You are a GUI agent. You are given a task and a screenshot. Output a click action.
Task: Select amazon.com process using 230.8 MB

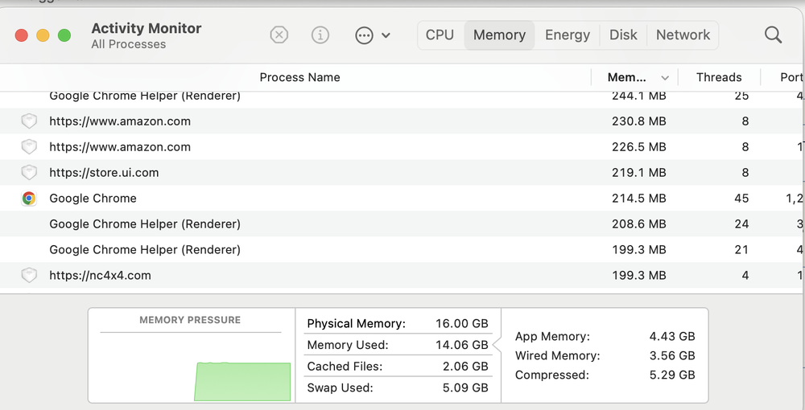(120, 121)
